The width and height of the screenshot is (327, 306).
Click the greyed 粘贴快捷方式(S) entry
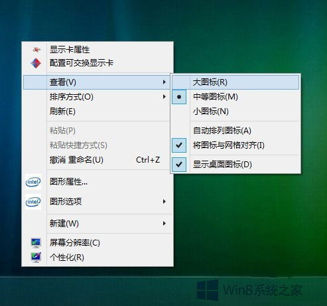click(x=98, y=145)
